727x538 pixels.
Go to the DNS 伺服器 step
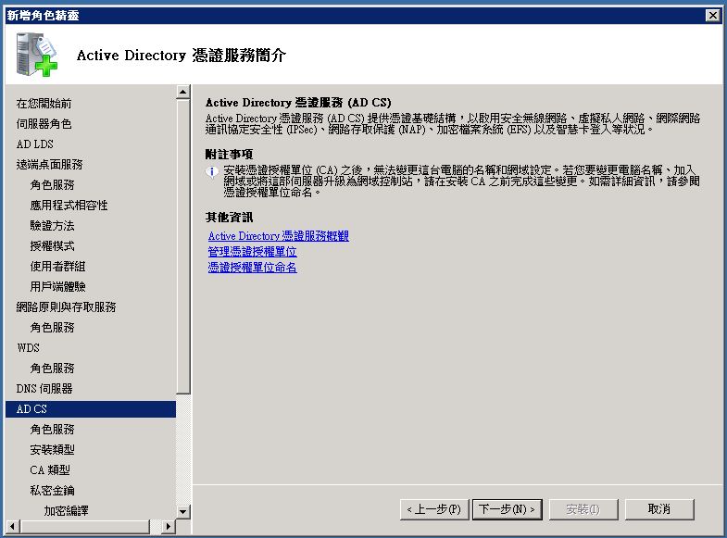44,388
